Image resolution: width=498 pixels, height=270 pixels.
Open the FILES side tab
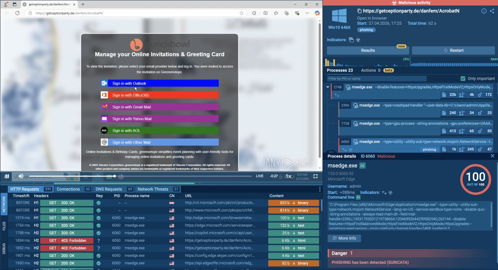click(x=4, y=226)
